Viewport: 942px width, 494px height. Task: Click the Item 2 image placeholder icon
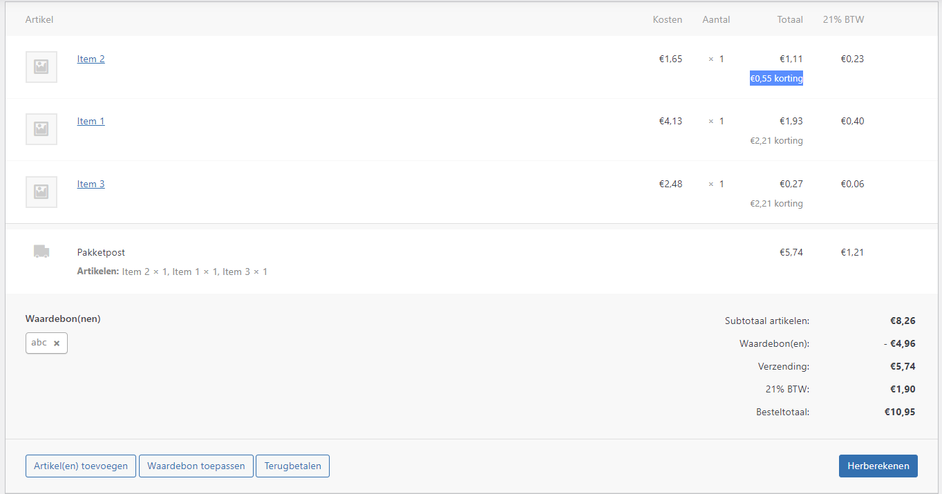click(41, 67)
